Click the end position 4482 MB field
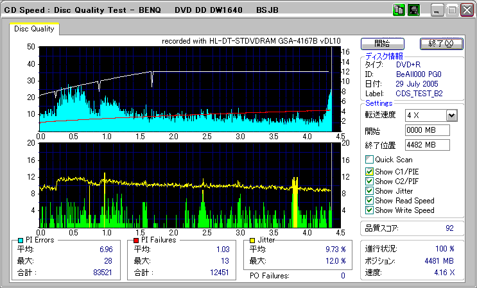The height and width of the screenshot is (288, 477). tap(427, 145)
